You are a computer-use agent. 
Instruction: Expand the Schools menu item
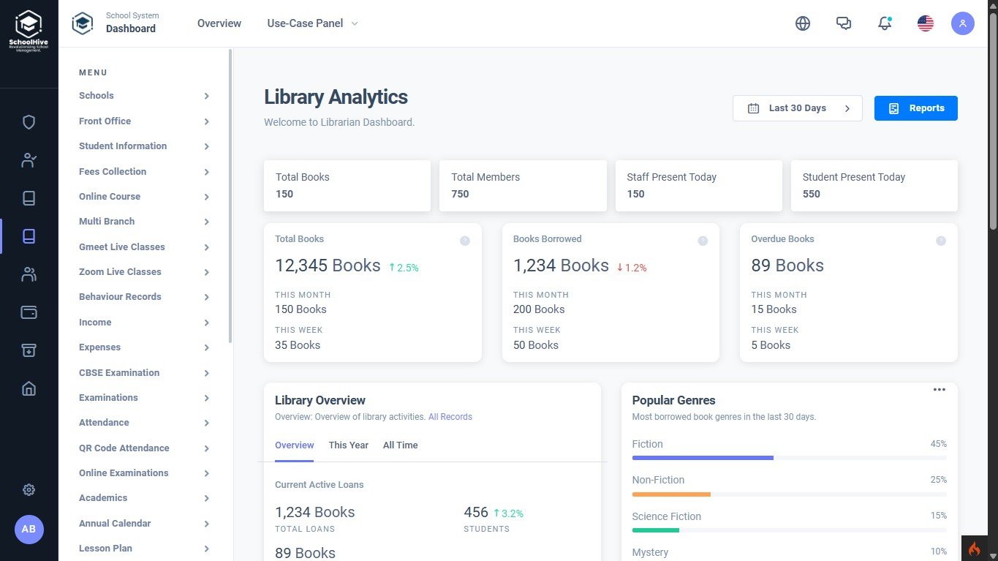(144, 95)
